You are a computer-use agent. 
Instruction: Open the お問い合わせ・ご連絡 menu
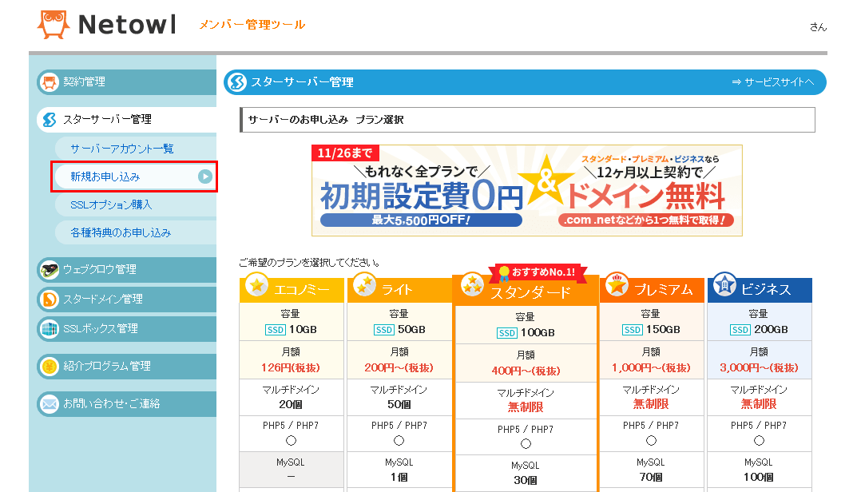(127, 404)
